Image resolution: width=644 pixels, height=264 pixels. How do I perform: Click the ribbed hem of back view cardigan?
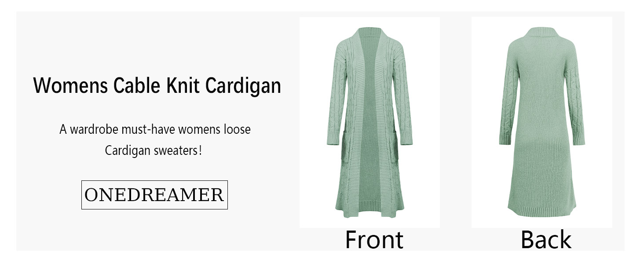tap(542, 210)
